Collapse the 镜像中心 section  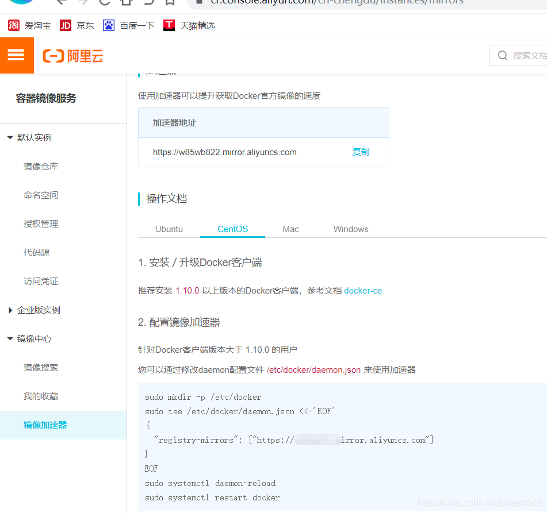pyautogui.click(x=10, y=338)
